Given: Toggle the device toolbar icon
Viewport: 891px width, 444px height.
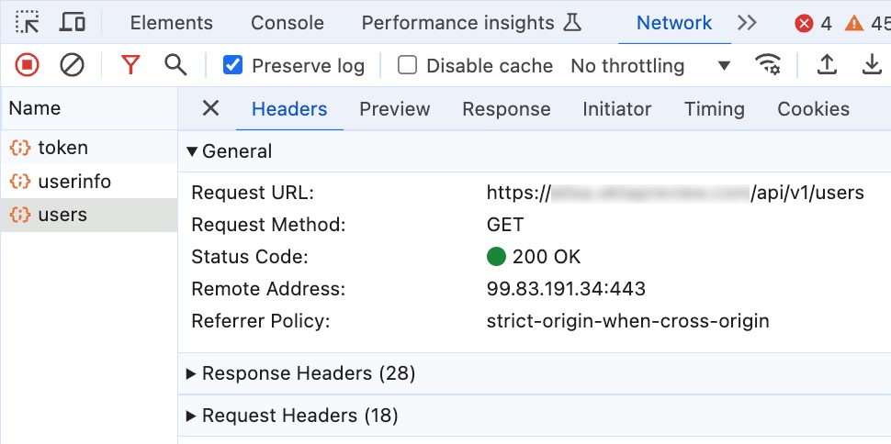Looking at the screenshot, I should (73, 23).
